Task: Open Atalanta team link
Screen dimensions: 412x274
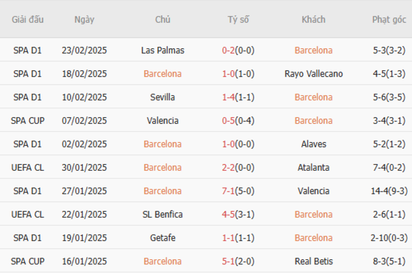Action: pyautogui.click(x=314, y=167)
